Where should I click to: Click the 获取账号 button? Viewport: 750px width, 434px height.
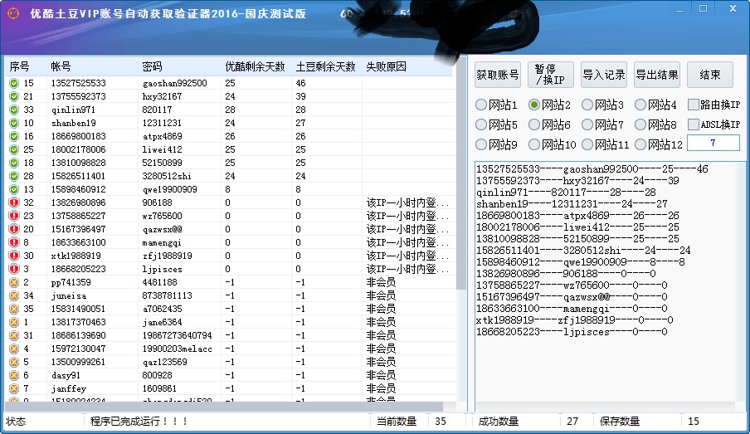498,75
